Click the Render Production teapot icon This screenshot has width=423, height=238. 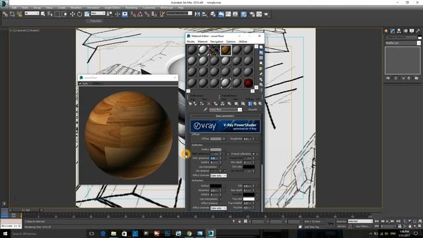pos(266,14)
